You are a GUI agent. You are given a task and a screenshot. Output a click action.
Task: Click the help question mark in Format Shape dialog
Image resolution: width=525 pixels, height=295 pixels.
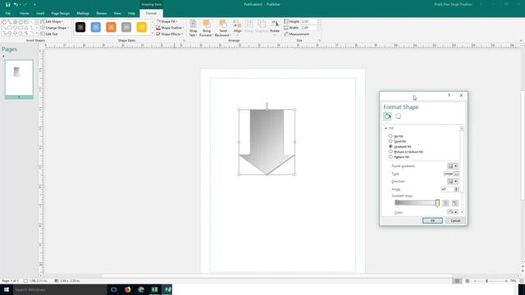point(449,95)
